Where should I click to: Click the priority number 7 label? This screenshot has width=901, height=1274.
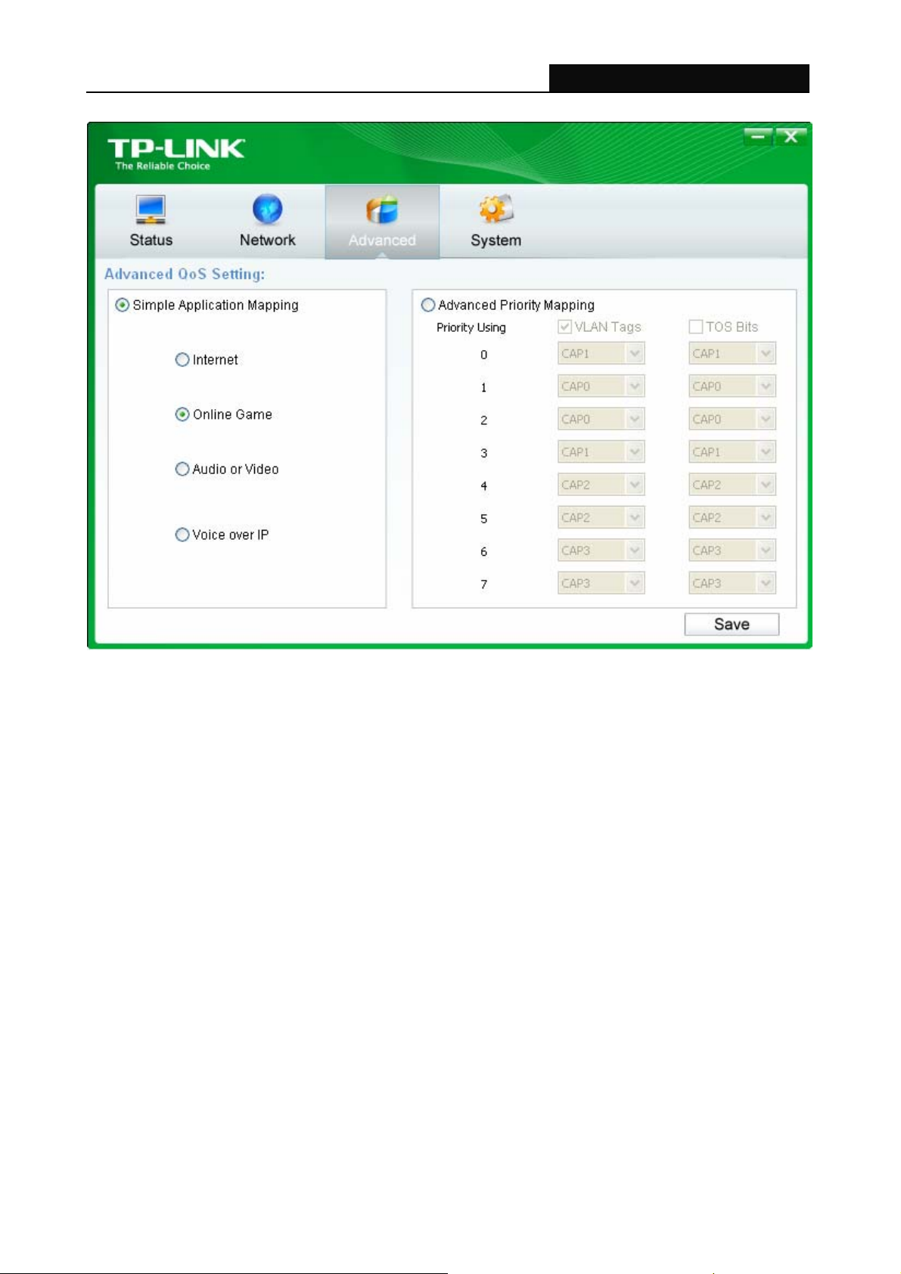pos(483,584)
